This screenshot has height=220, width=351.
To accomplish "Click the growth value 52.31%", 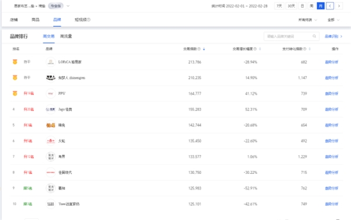I will [x=251, y=109].
